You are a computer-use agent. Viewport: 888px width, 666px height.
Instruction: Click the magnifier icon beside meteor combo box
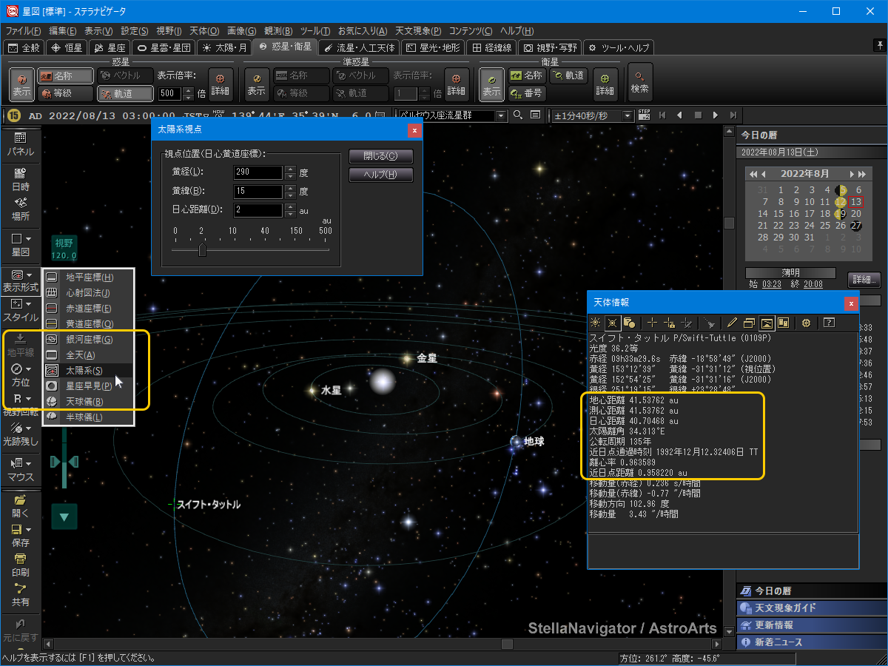517,115
